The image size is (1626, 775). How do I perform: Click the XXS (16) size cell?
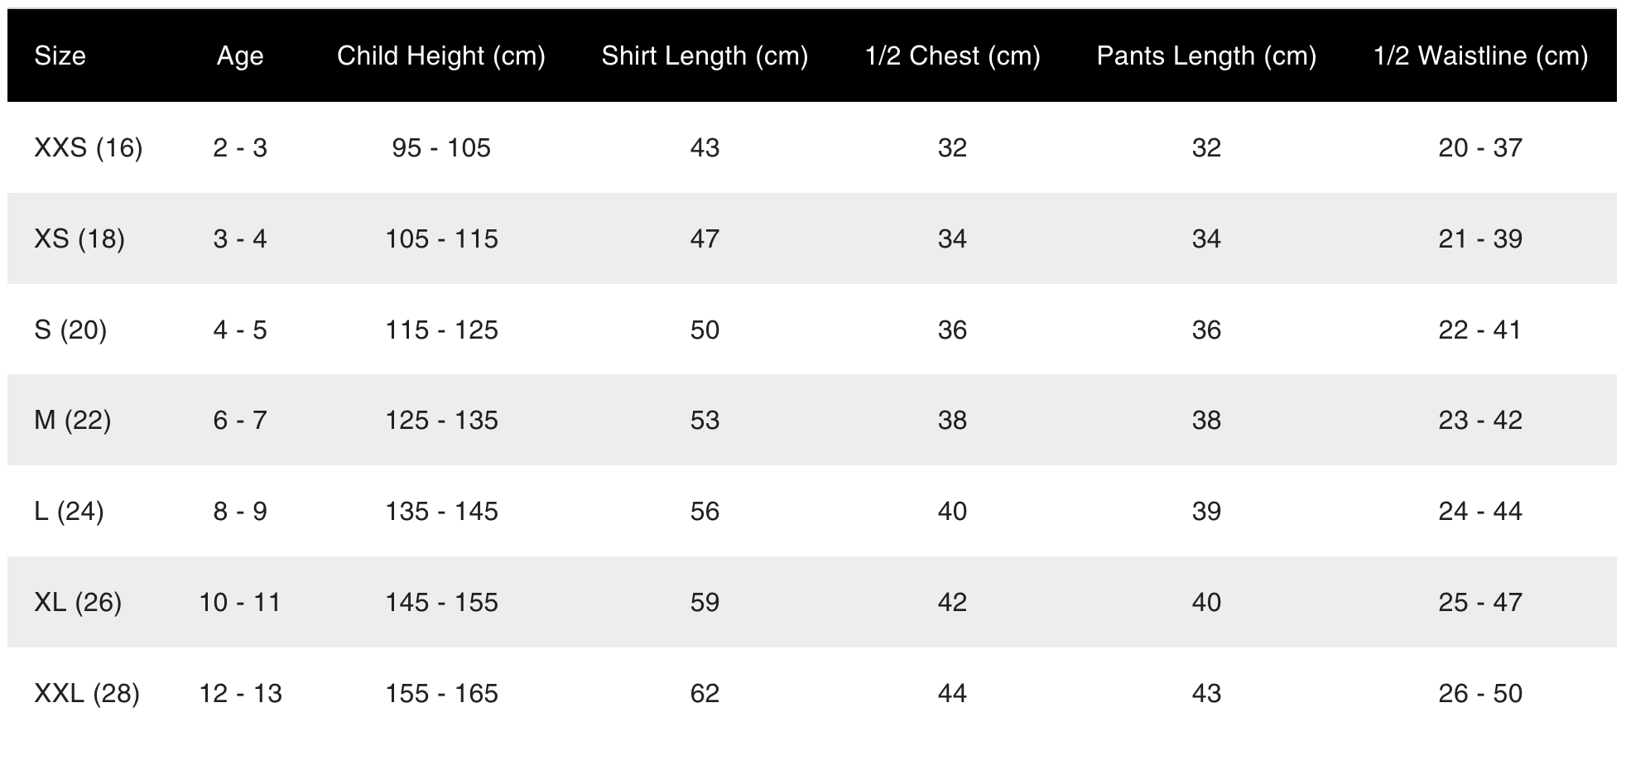(x=88, y=147)
